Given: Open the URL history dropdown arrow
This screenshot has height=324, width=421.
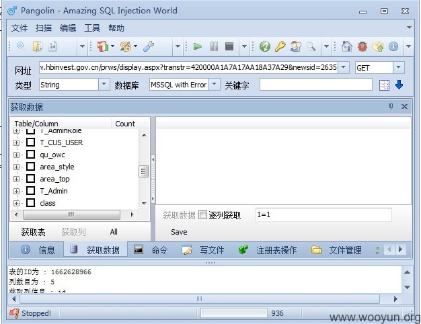Looking at the screenshot, I should [344, 67].
